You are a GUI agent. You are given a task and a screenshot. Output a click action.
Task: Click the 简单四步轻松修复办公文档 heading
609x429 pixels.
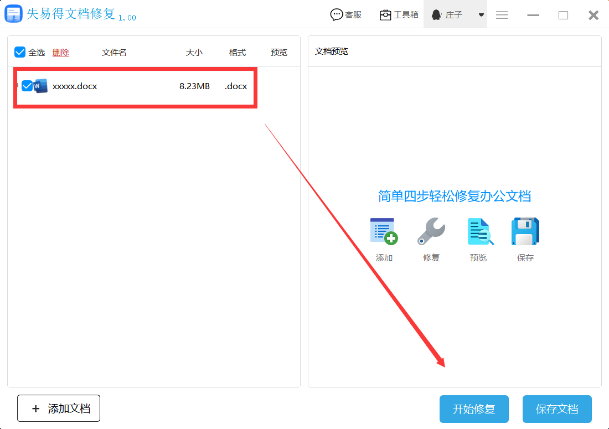455,196
